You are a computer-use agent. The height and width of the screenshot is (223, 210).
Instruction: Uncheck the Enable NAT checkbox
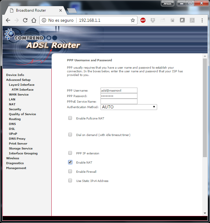tap(70, 162)
